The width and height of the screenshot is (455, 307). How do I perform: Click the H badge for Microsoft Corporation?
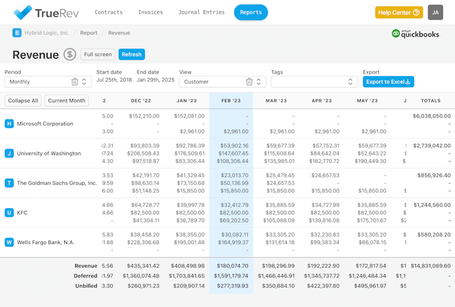pyautogui.click(x=9, y=123)
